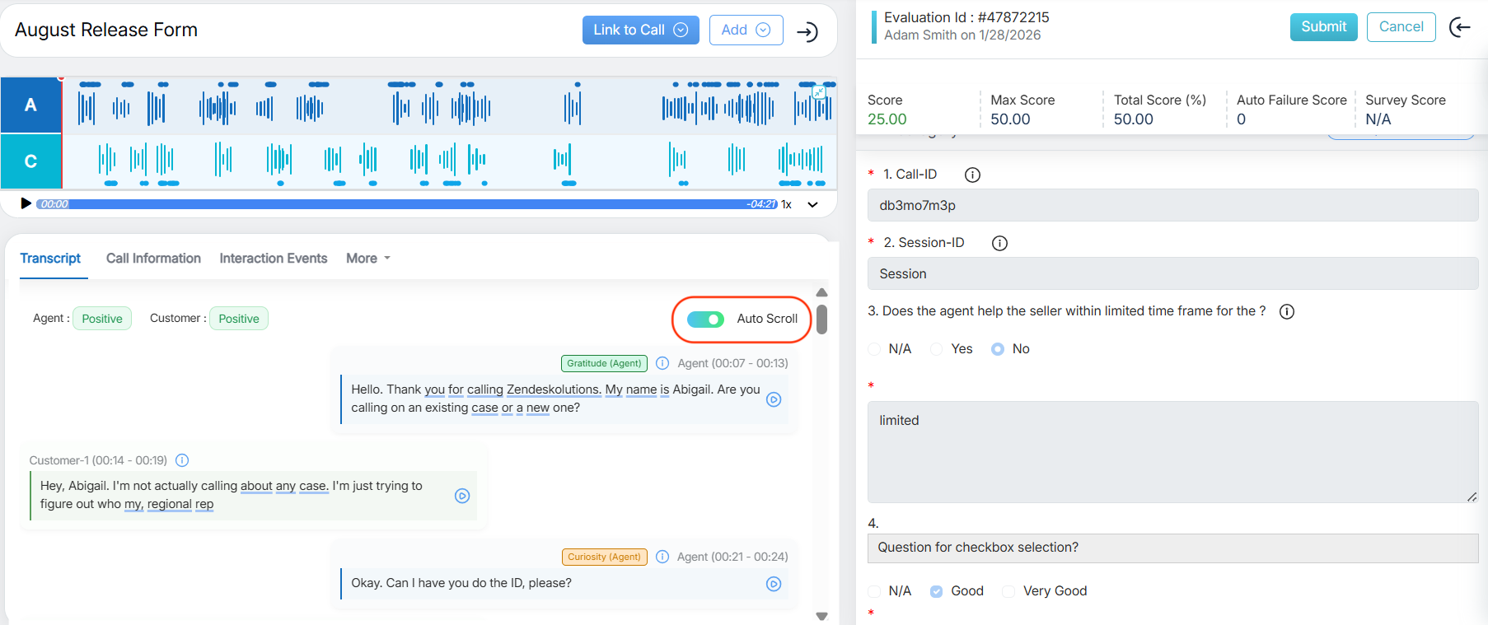
Task: Switch to Call Information tab
Action: 153,259
